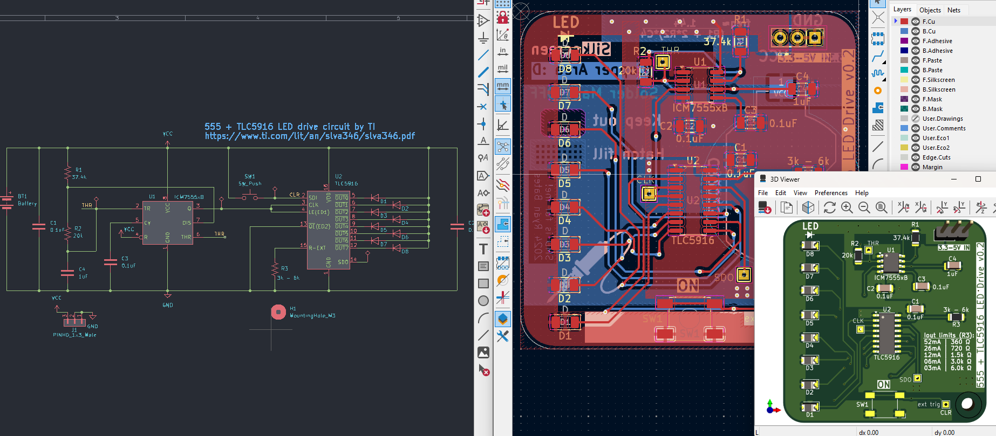The image size is (996, 436).
Task: Open the 3D Viewer File menu
Action: coord(763,193)
